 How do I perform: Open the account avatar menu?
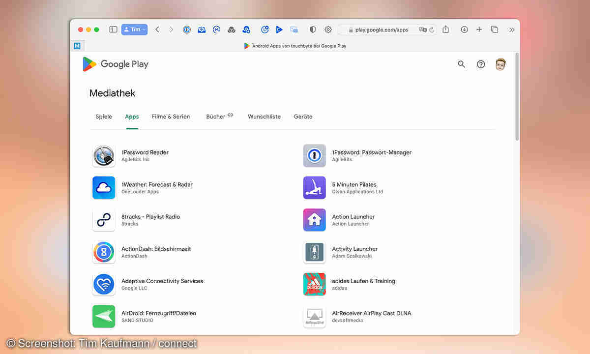[x=500, y=64]
